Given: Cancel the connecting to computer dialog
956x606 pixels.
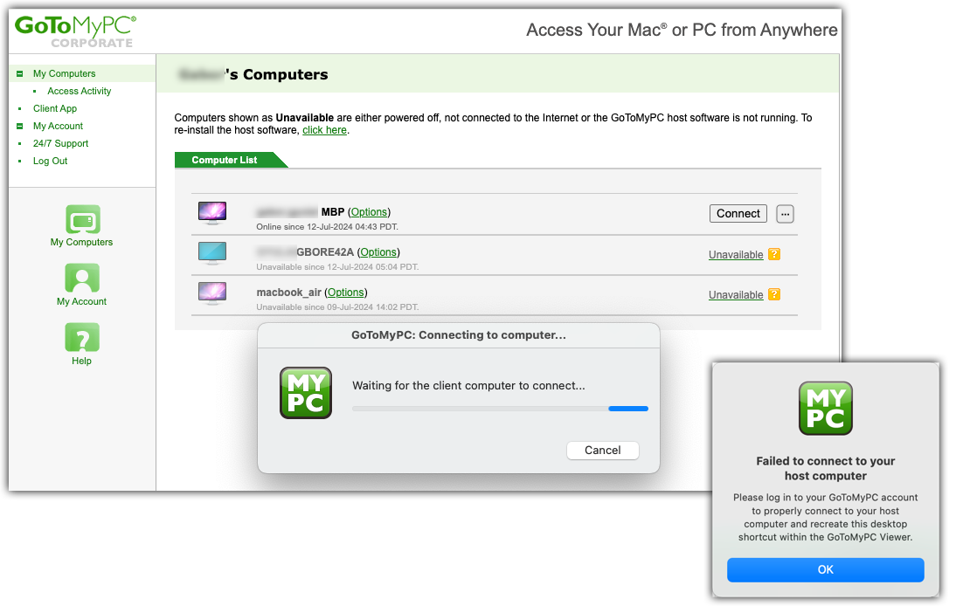Looking at the screenshot, I should pyautogui.click(x=603, y=451).
